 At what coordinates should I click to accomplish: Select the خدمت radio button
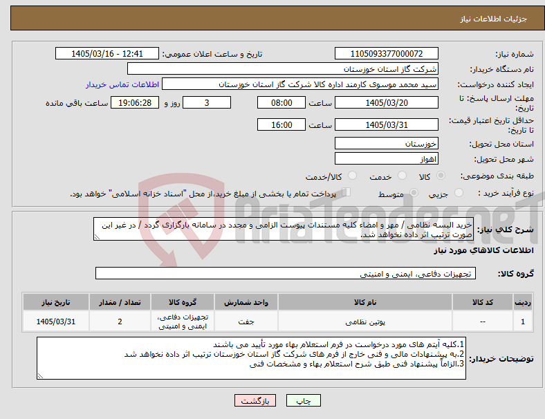pyautogui.click(x=402, y=176)
